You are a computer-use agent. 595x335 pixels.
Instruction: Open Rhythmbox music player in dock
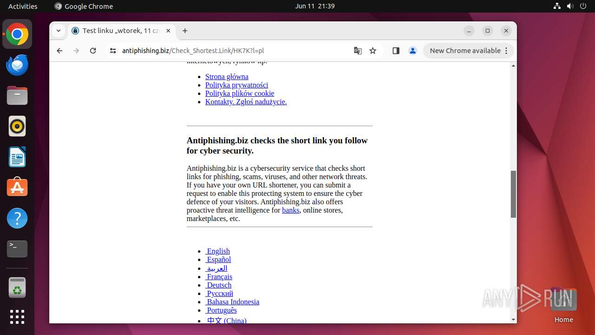(17, 127)
